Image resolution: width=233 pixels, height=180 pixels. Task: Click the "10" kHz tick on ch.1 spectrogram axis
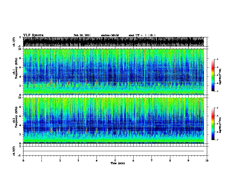coord(20,49)
